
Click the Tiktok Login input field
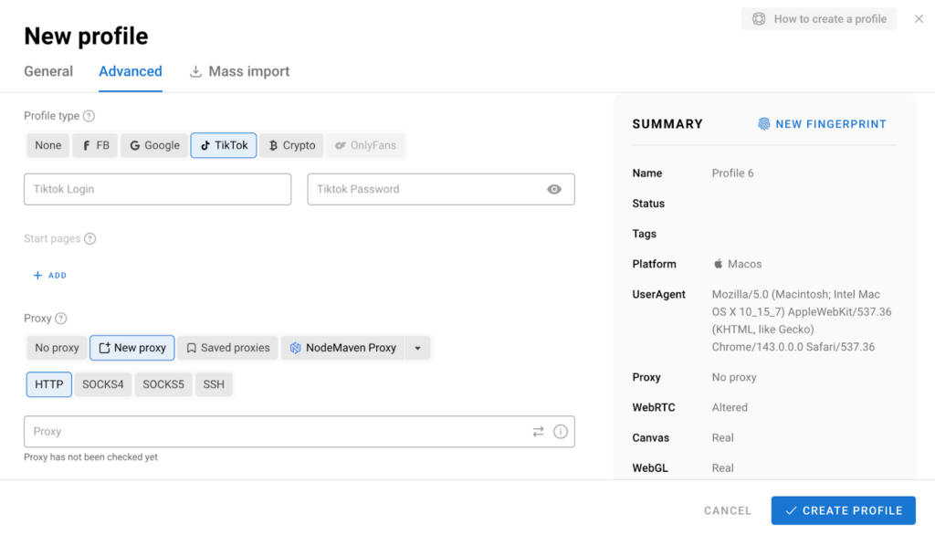[157, 189]
